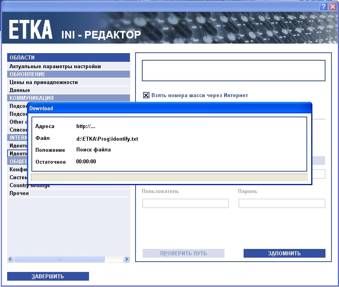Click the Download progress bar
339x287 pixels.
click(x=169, y=177)
